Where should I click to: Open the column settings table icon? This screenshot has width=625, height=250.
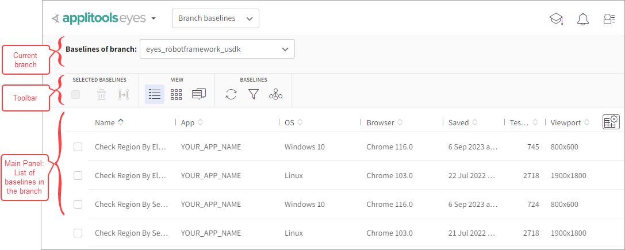[611, 122]
